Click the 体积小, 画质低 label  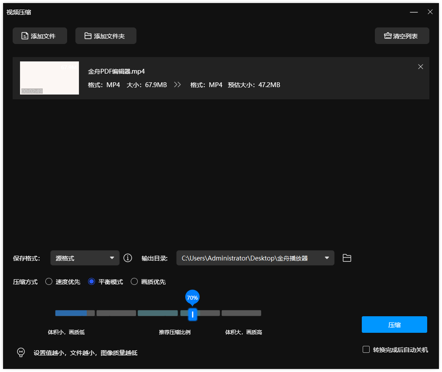[66, 332]
